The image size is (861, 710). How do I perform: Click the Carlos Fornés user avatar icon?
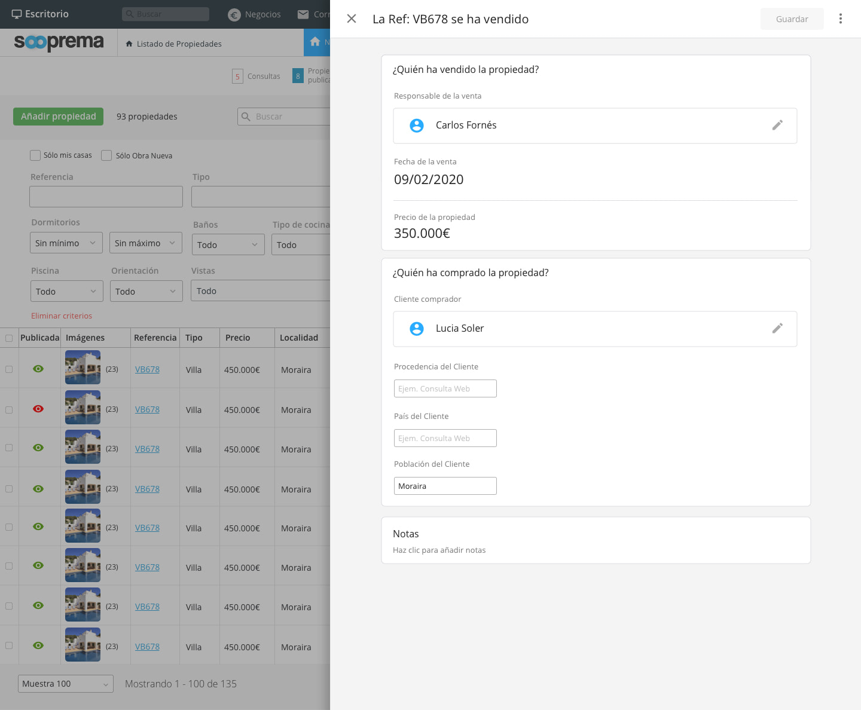click(417, 126)
